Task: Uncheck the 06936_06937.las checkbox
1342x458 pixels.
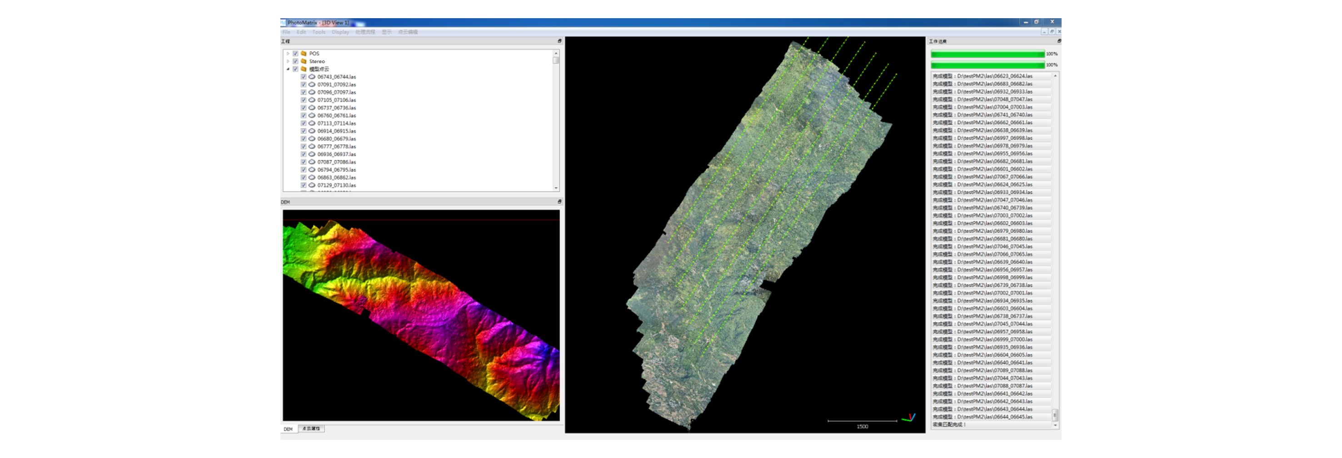Action: click(303, 154)
